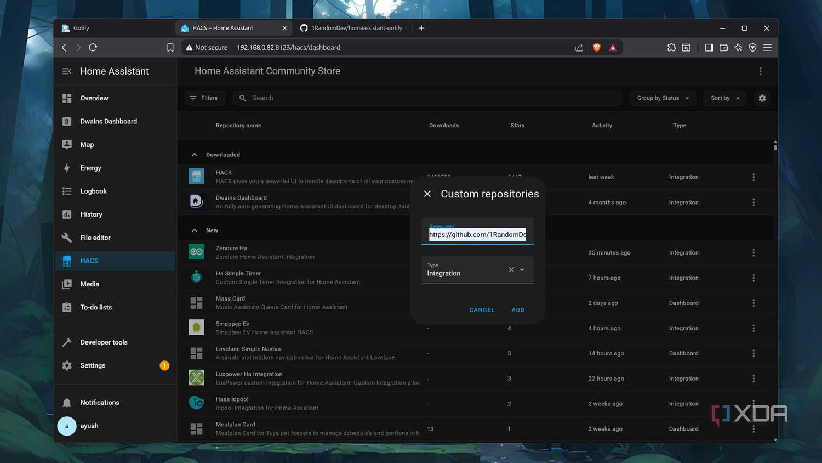Open Brave Shields icon in address bar
Screen dimensions: 822x463
[597, 48]
